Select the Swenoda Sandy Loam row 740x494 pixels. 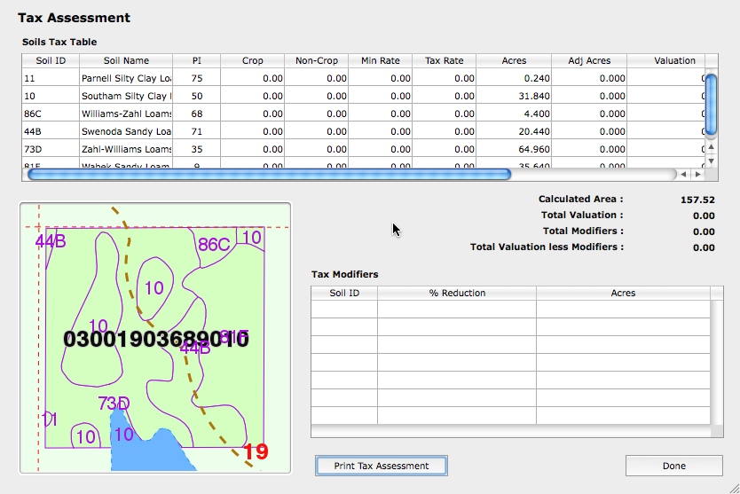coord(364,131)
